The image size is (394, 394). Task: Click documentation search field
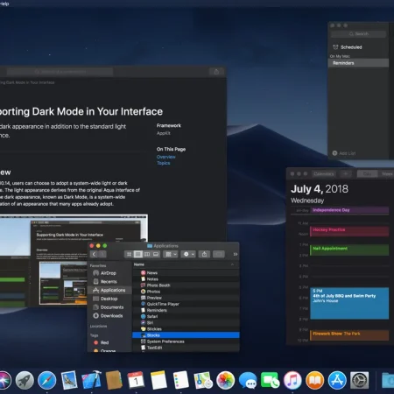pyautogui.click(x=60, y=72)
